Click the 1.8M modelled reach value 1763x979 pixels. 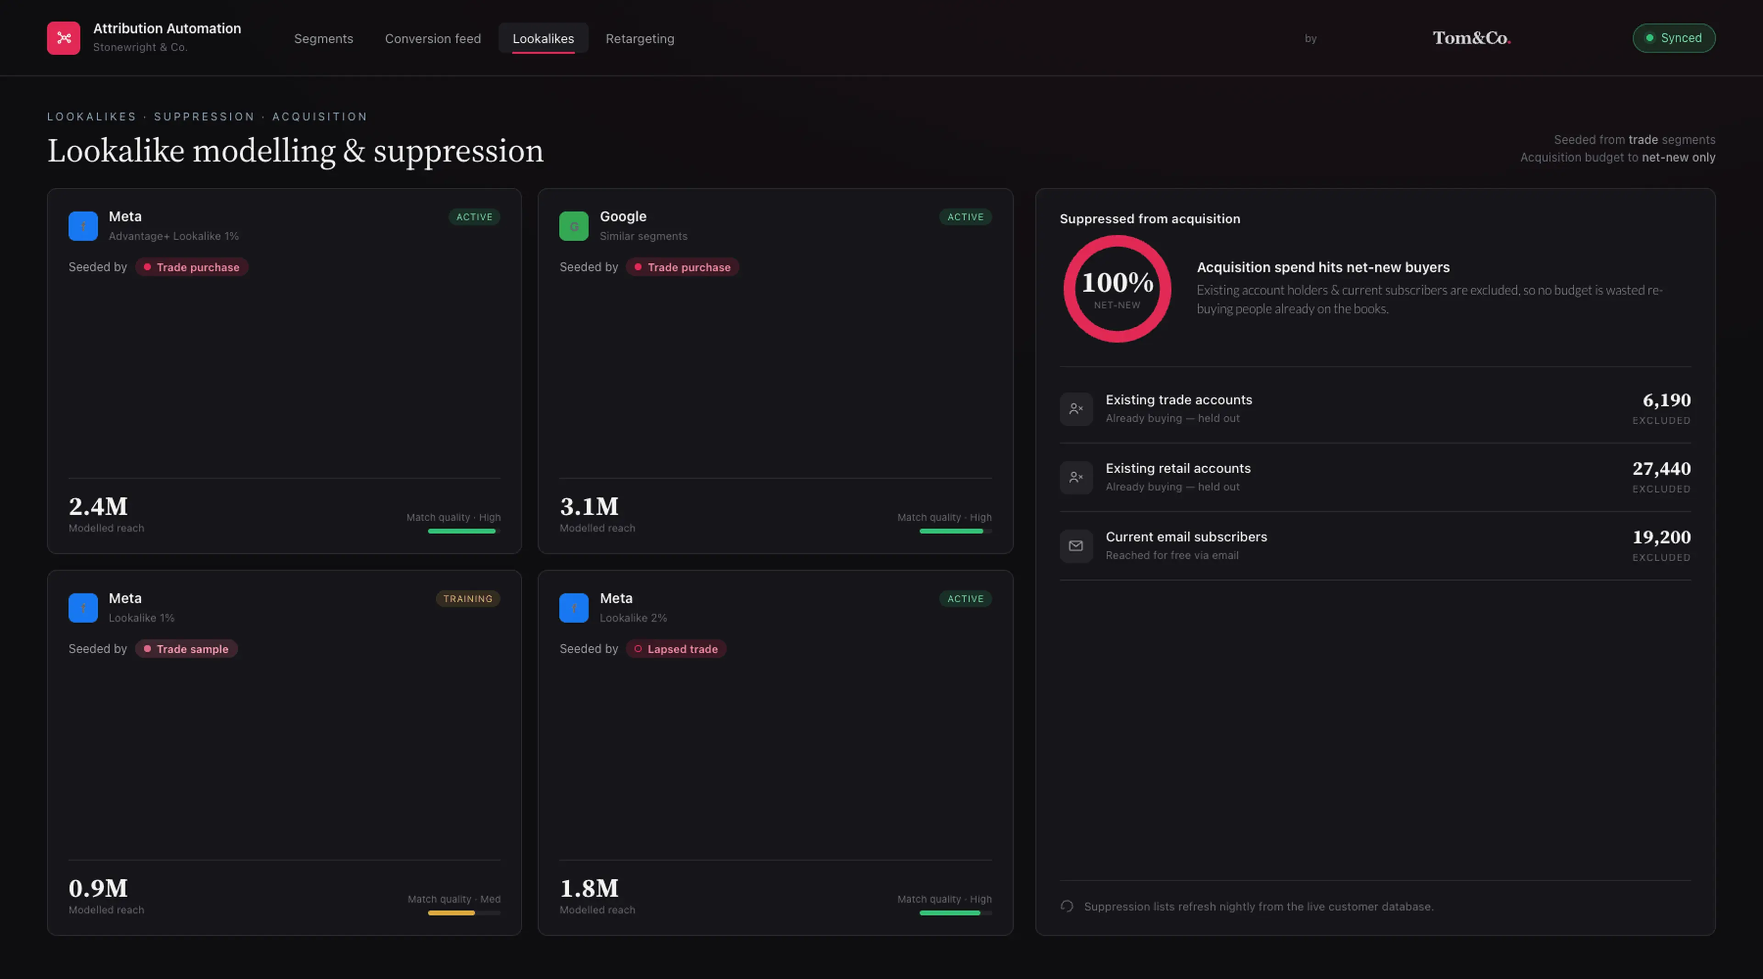pos(589,888)
